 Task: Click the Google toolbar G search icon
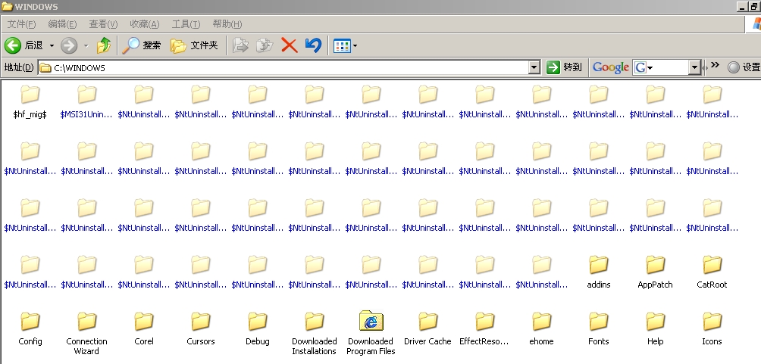pos(640,67)
